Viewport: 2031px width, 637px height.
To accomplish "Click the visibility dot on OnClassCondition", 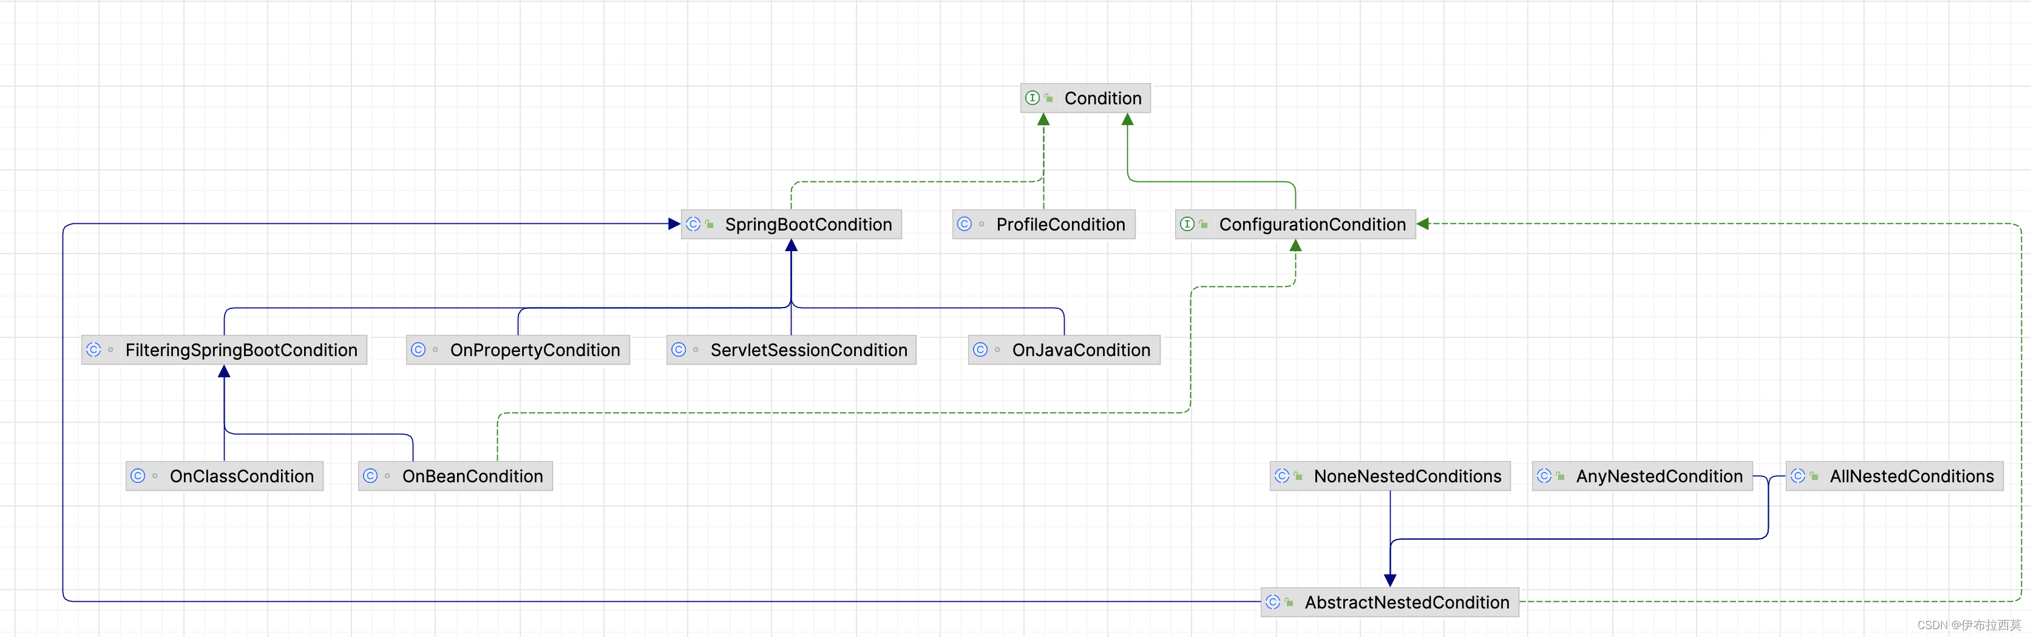I will (155, 476).
